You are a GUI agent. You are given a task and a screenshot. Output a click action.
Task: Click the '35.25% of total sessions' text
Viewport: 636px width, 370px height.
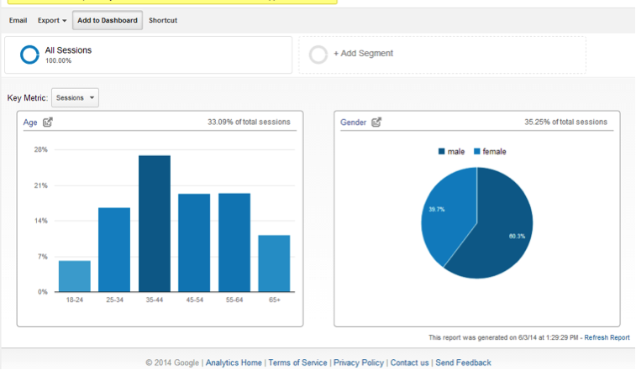pyautogui.click(x=565, y=122)
